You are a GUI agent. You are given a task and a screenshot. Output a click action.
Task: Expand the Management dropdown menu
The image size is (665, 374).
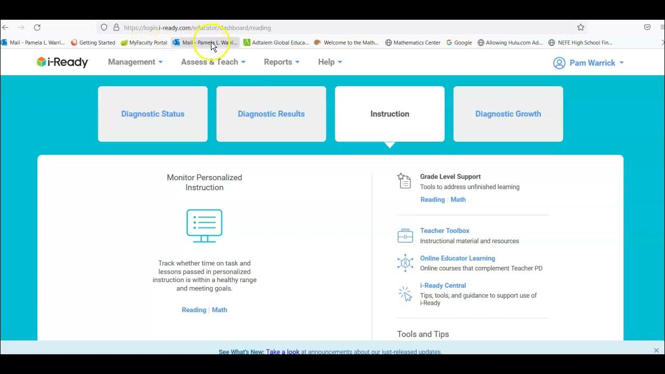(x=136, y=62)
